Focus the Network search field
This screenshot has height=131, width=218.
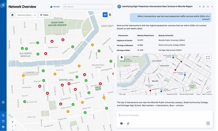88,7
